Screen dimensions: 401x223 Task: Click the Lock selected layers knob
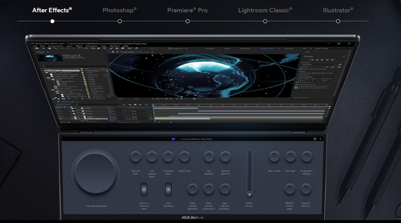click(152, 157)
